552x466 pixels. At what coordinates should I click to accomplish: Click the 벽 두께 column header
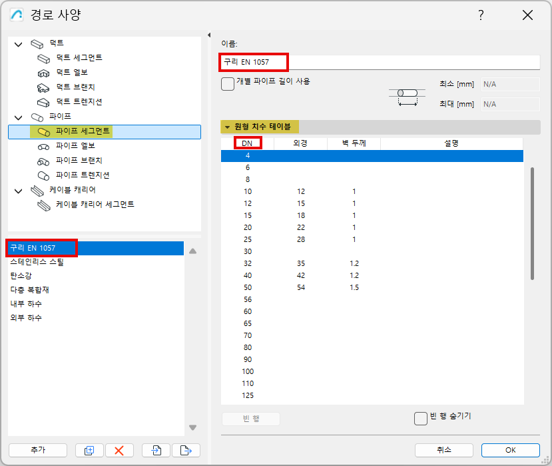click(354, 143)
